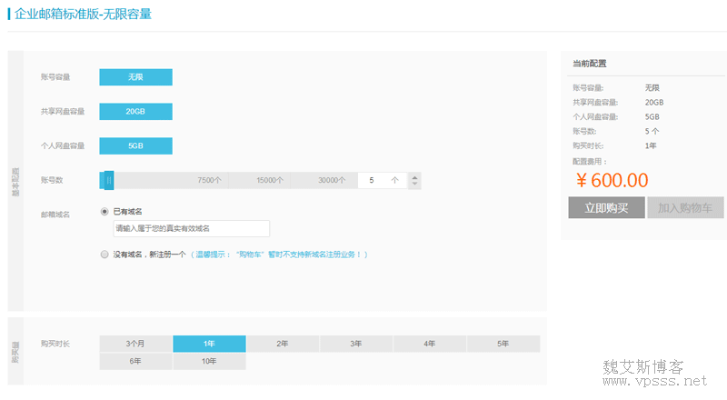This screenshot has height=400, width=727.
Task: Select the 3个月 purchase duration
Action: pos(135,344)
